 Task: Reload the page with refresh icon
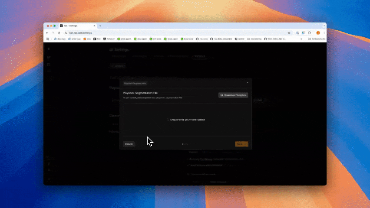59,32
